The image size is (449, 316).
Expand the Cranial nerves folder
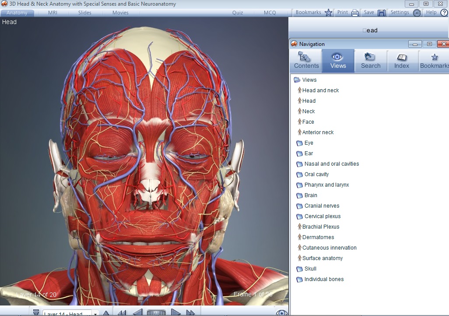[x=322, y=206]
